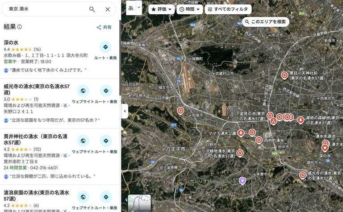Get directions to 滄浪泉園の湧水
Viewport: 343px width, 212px height.
tap(106, 197)
